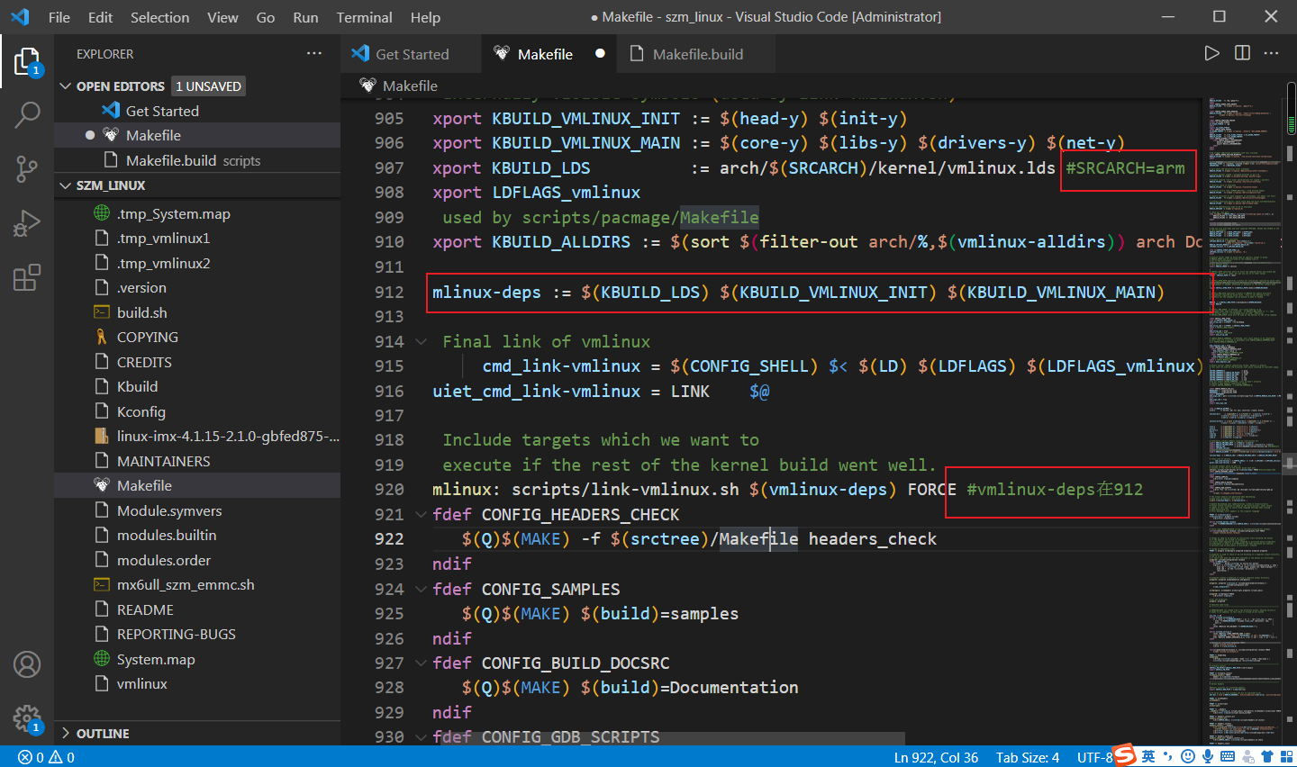Open the vmlinux file
This screenshot has height=767, width=1297.
point(197,683)
